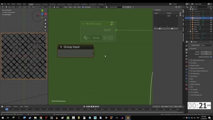Open the Object Mode dropdown in 3D viewport
The height and width of the screenshot is (120, 213).
click(11, 7)
